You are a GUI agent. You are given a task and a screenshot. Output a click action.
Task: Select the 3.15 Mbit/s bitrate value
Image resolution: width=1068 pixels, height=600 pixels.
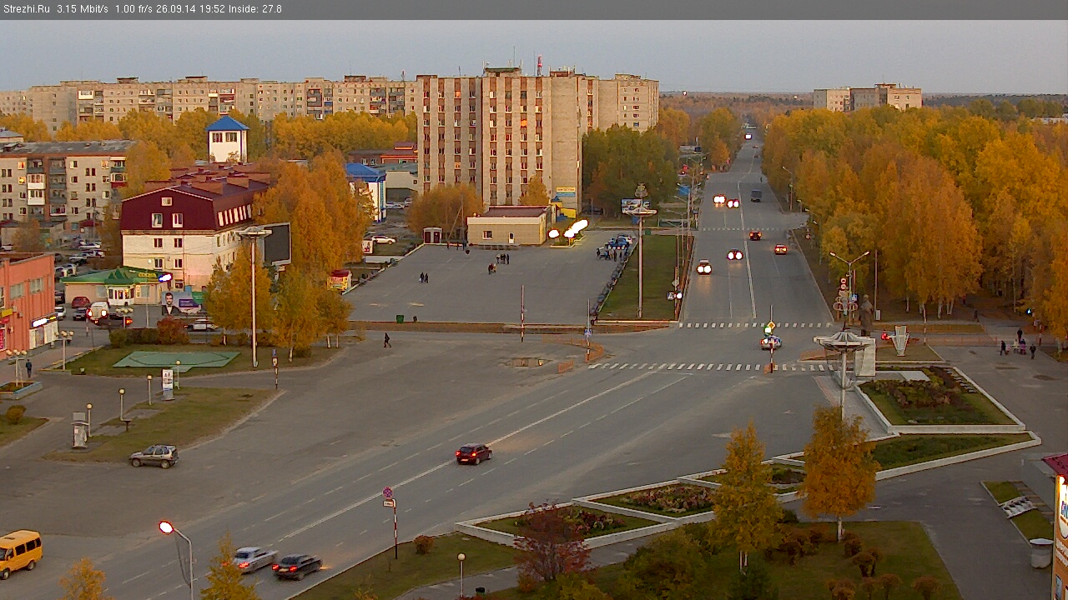pyautogui.click(x=83, y=9)
